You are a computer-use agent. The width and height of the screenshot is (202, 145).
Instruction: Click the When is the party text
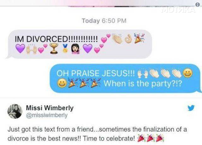coord(143,84)
